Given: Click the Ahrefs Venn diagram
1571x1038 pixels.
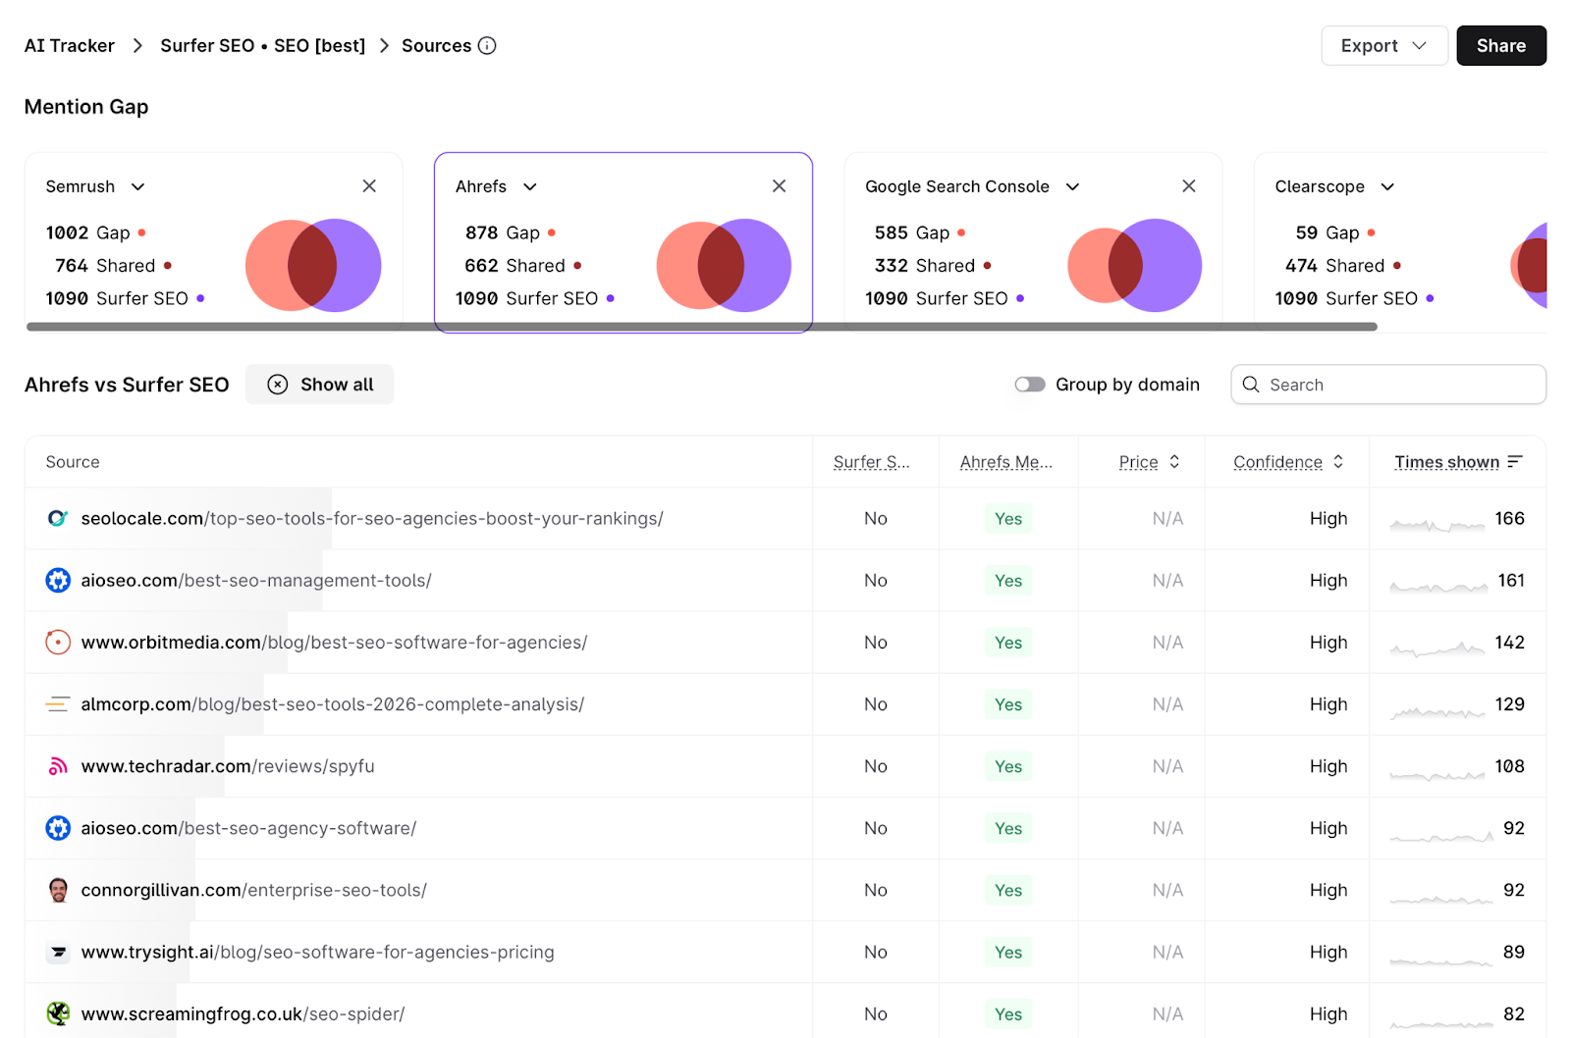Looking at the screenshot, I should point(724,265).
